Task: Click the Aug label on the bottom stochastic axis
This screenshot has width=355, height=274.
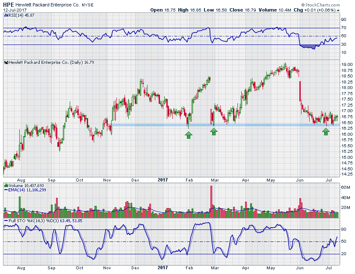Action: [21, 268]
